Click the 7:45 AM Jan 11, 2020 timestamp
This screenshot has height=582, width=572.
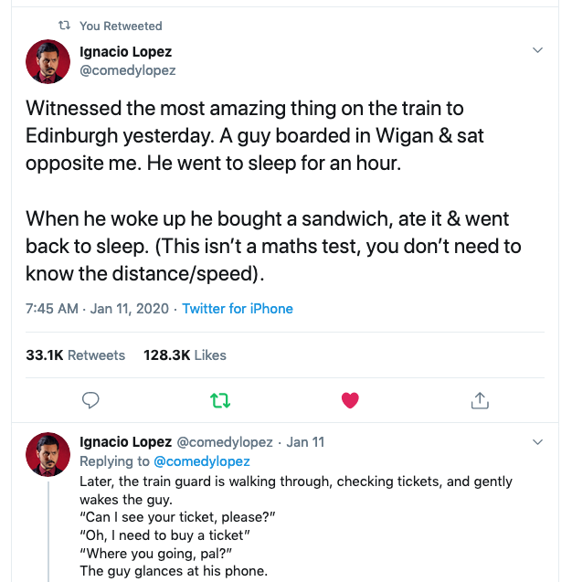click(x=97, y=309)
